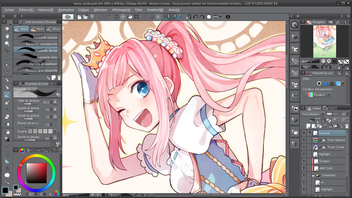The height and width of the screenshot is (198, 352).
Task: Hide the Texture layer
Action: [304, 133]
